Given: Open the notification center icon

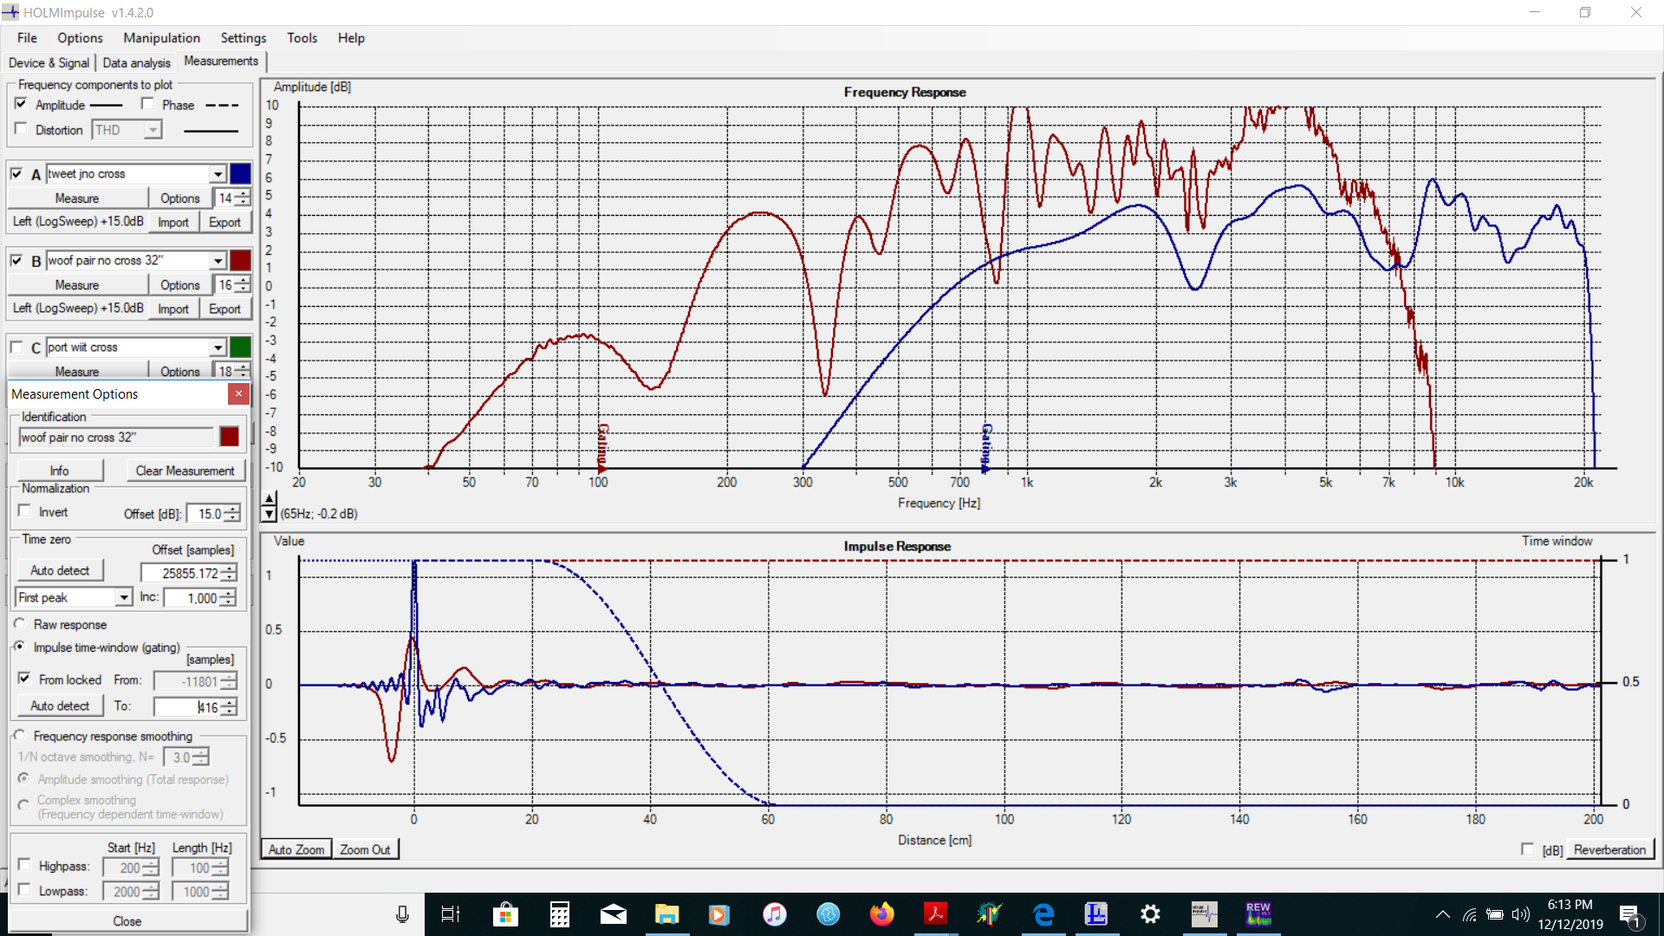Looking at the screenshot, I should [x=1630, y=915].
